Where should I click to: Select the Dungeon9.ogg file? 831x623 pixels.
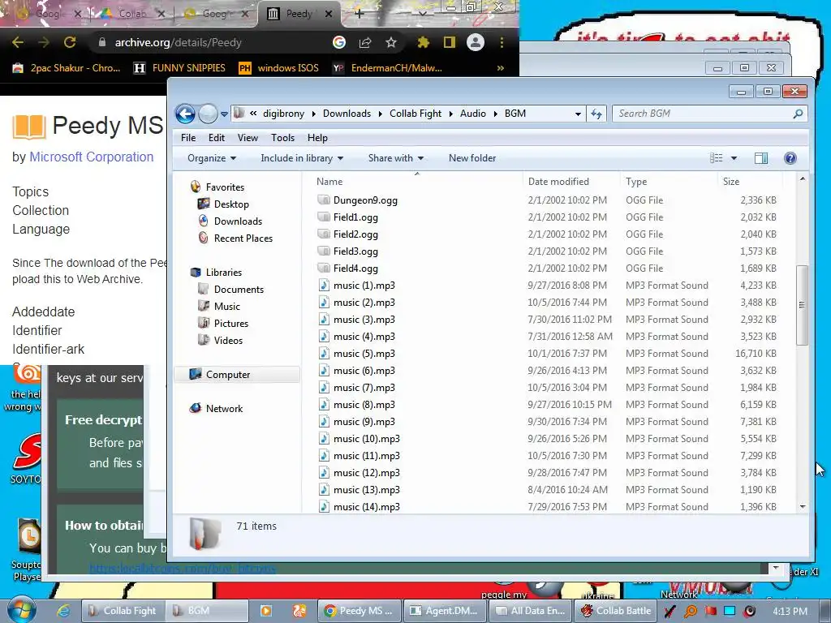pyautogui.click(x=365, y=200)
